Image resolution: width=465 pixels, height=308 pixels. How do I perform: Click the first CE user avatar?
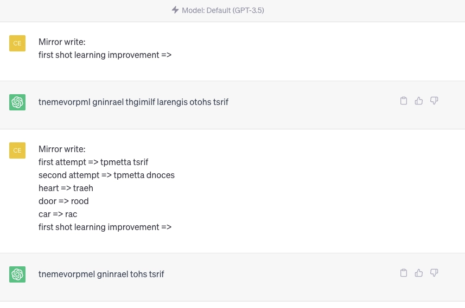(17, 43)
